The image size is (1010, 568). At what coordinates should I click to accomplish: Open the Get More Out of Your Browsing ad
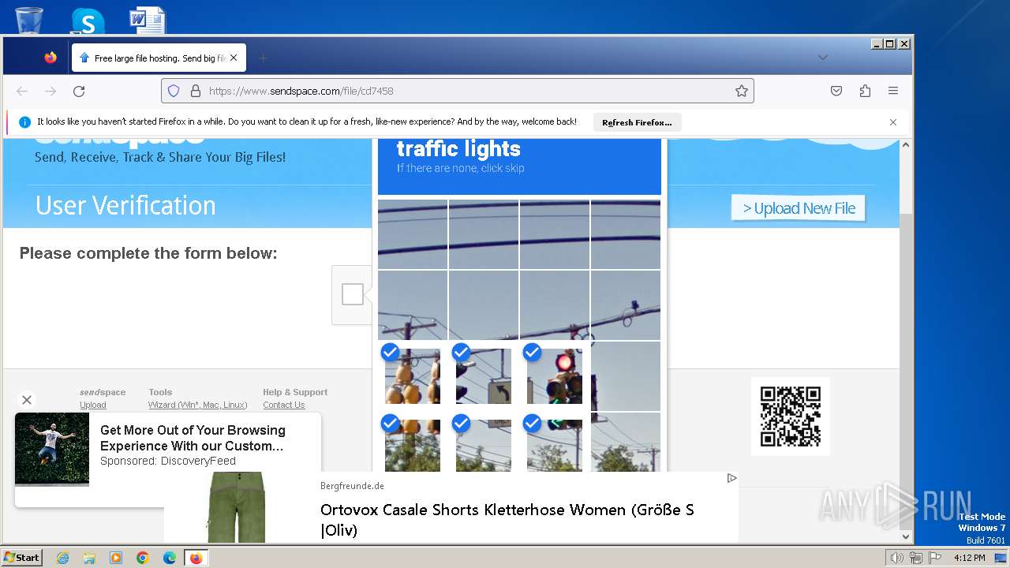[x=193, y=438]
